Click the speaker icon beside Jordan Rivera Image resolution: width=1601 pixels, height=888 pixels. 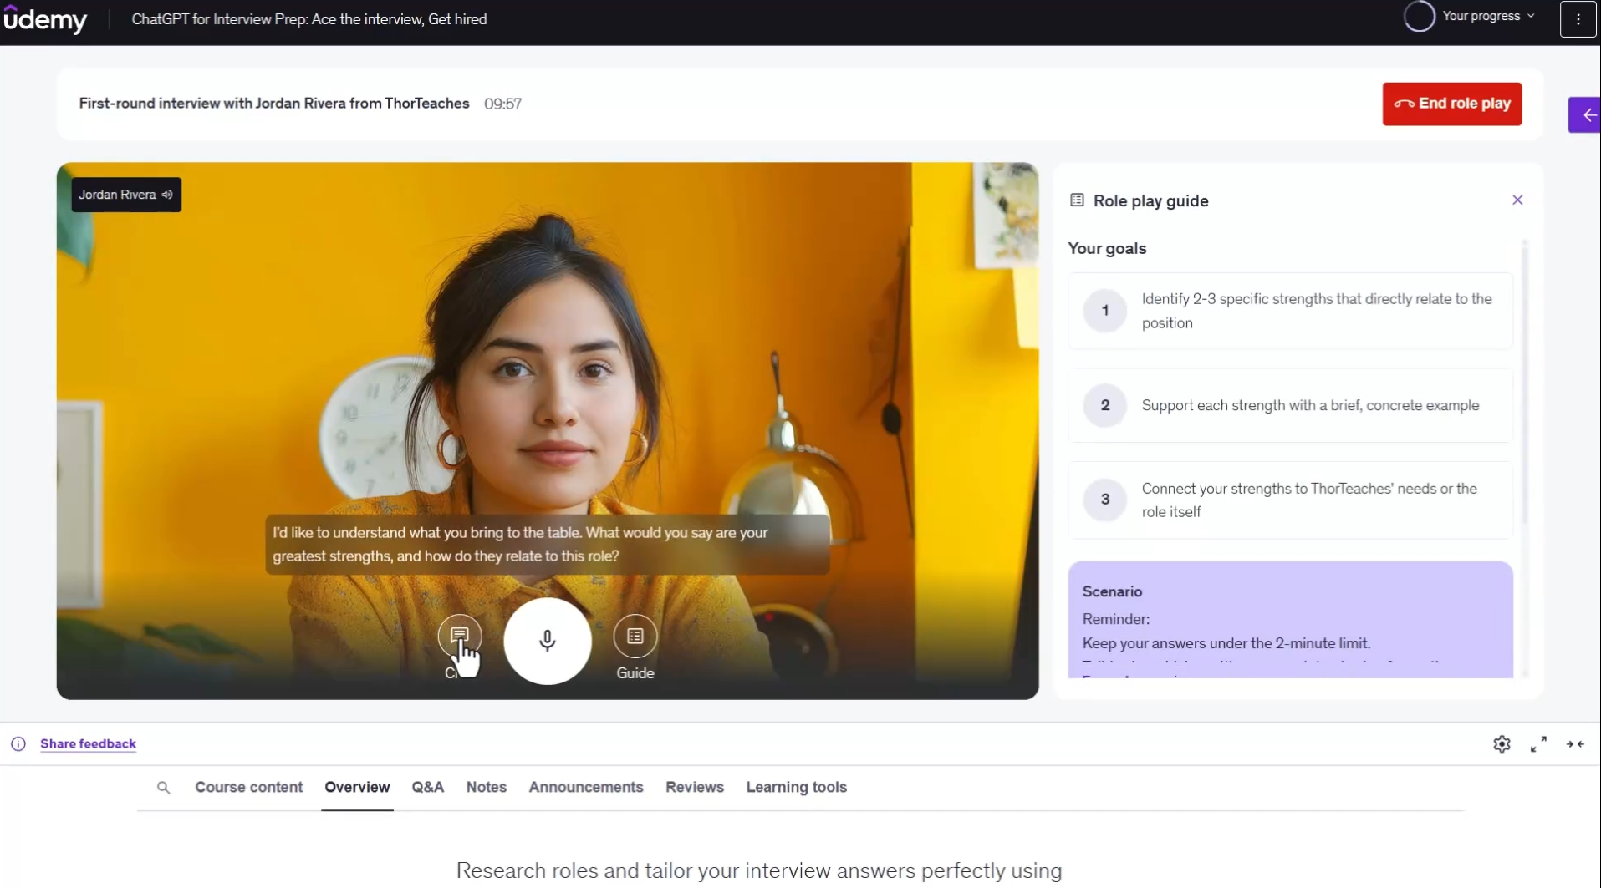[x=167, y=195]
